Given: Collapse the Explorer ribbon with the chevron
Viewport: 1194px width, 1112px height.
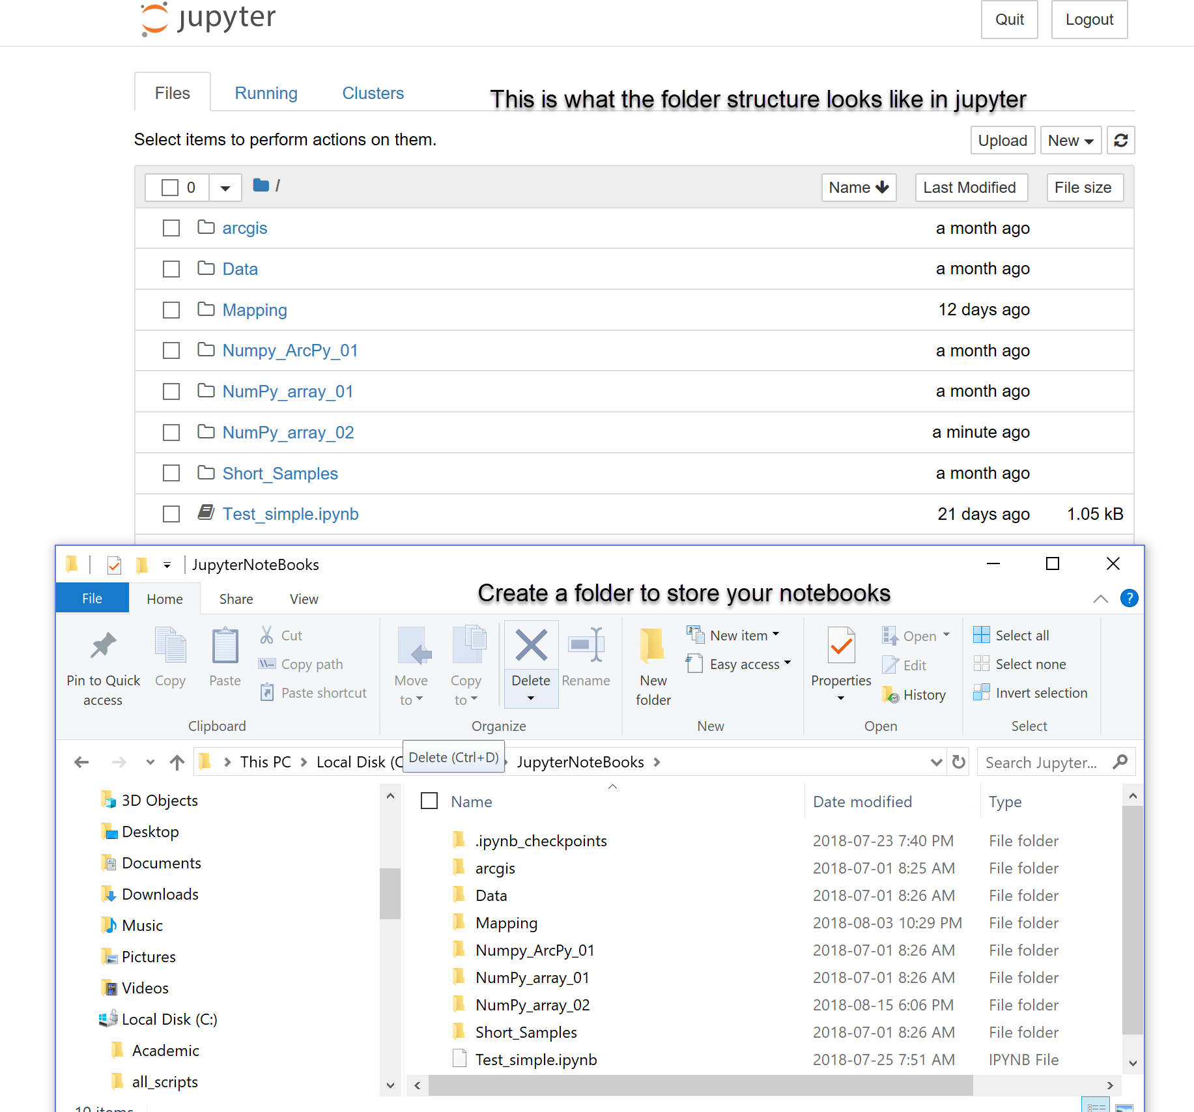Looking at the screenshot, I should [1100, 598].
